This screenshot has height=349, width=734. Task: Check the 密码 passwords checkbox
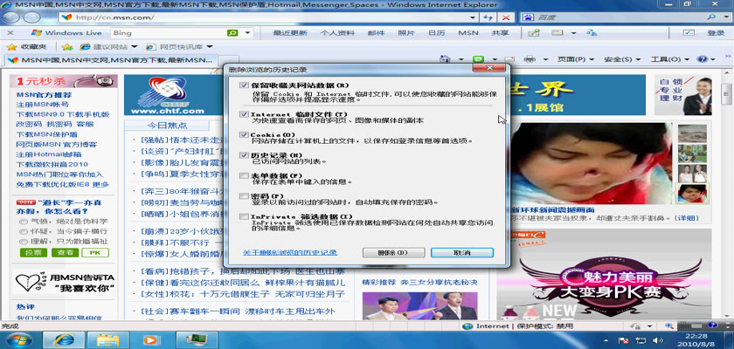click(x=244, y=196)
